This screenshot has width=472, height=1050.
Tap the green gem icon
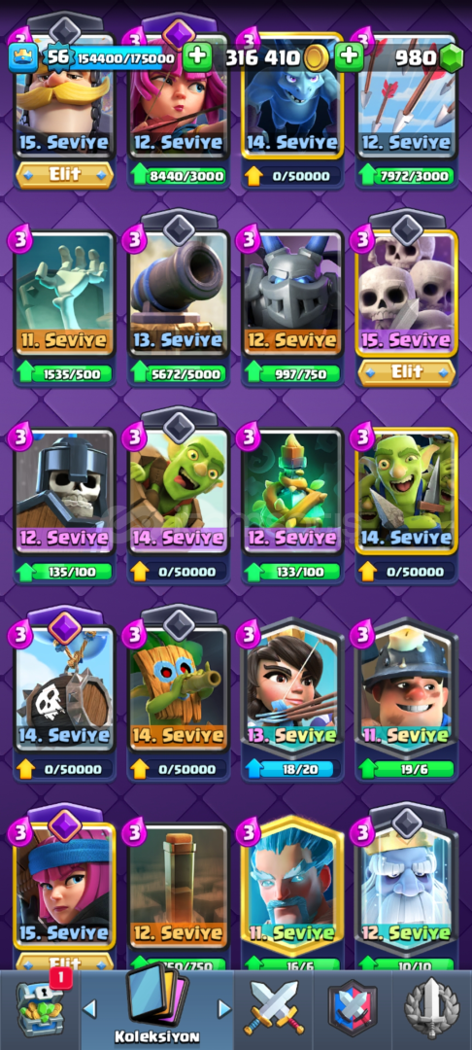[452, 57]
